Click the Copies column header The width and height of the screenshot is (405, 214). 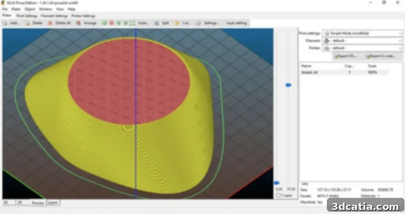[349, 66]
